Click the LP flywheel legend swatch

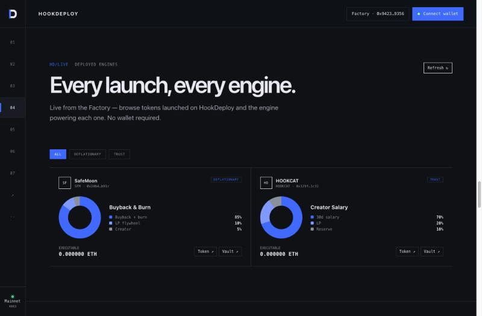pyautogui.click(x=111, y=223)
